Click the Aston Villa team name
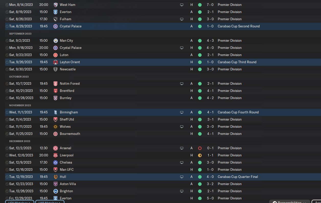 (x=68, y=184)
